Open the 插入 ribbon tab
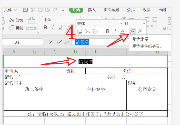Image resolution: width=180 pixels, height=125 pixels. [x=92, y=10]
